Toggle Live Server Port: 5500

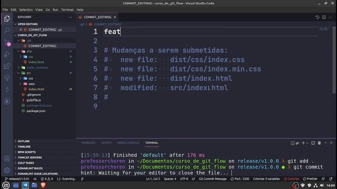click(240, 178)
